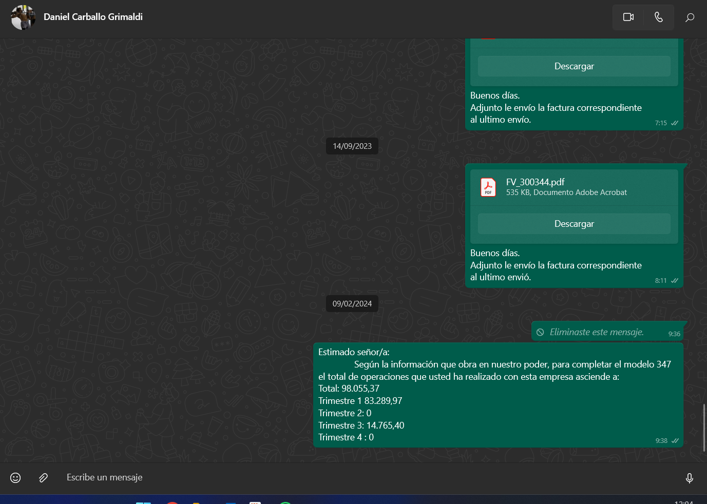Start a voice call from the header

coord(658,17)
